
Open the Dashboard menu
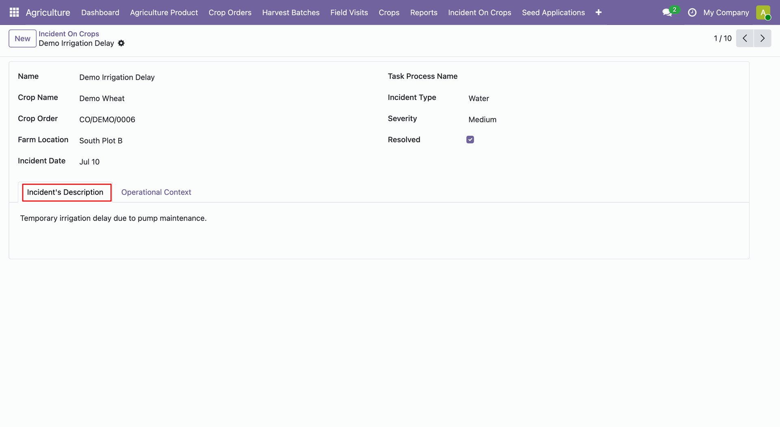100,13
